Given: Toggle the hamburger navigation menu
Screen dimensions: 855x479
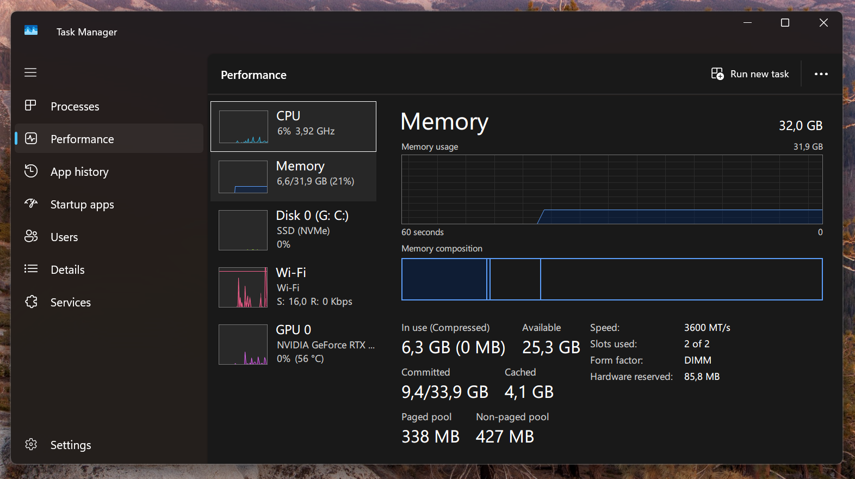Looking at the screenshot, I should (30, 72).
